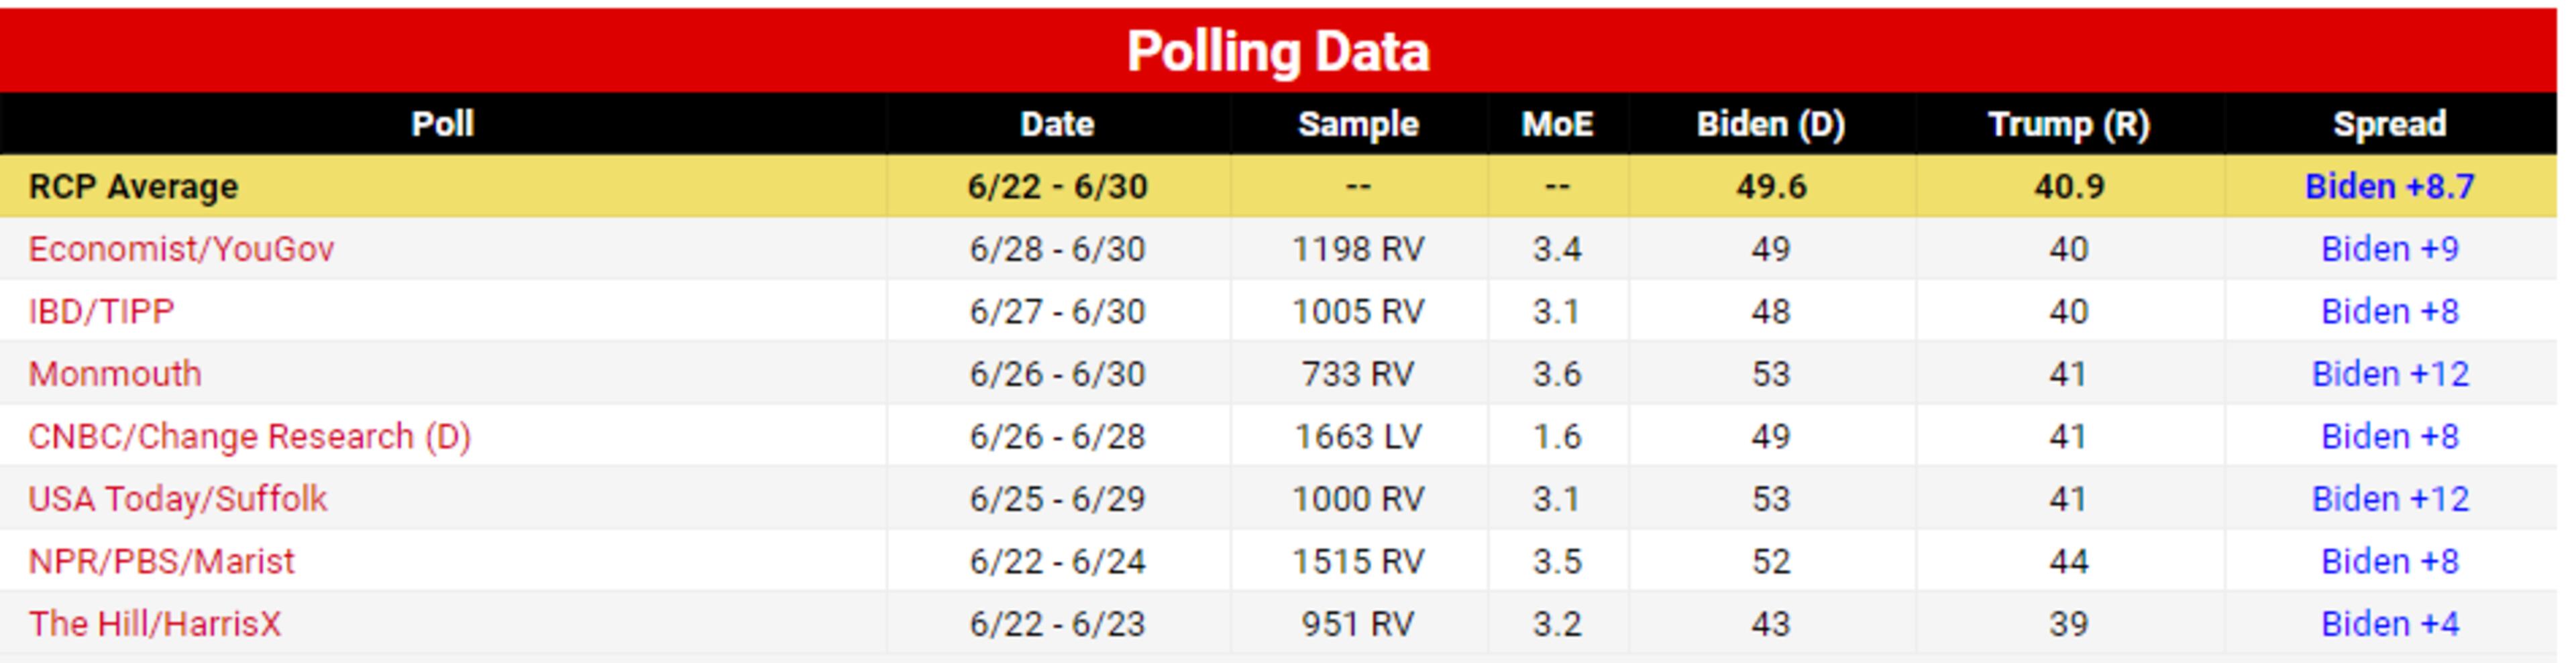The image size is (2576, 663).
Task: Open the Economist/YouGov poll link
Action: pyautogui.click(x=181, y=249)
